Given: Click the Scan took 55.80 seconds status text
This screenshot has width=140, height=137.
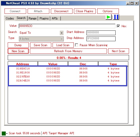Looking at the screenshot, I should (25, 133).
